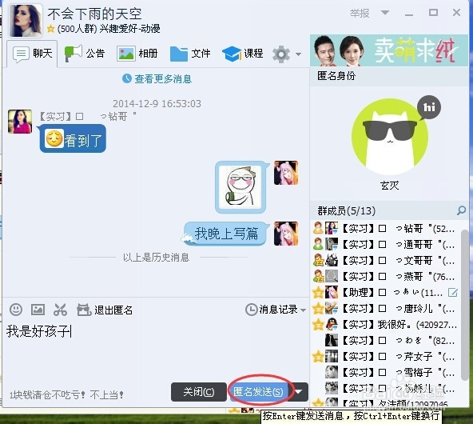Click the 1块钱清仓不吃亏 ad link
Viewport: 473px width, 424px height.
click(66, 394)
